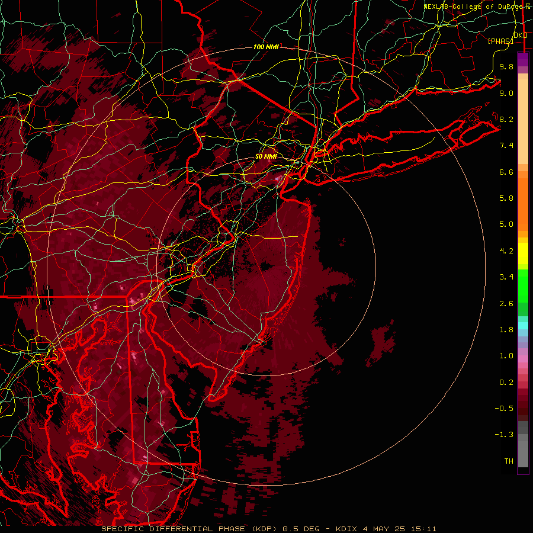The width and height of the screenshot is (533, 533).
Task: Click the 9.8 legend value
Action: pyautogui.click(x=506, y=66)
